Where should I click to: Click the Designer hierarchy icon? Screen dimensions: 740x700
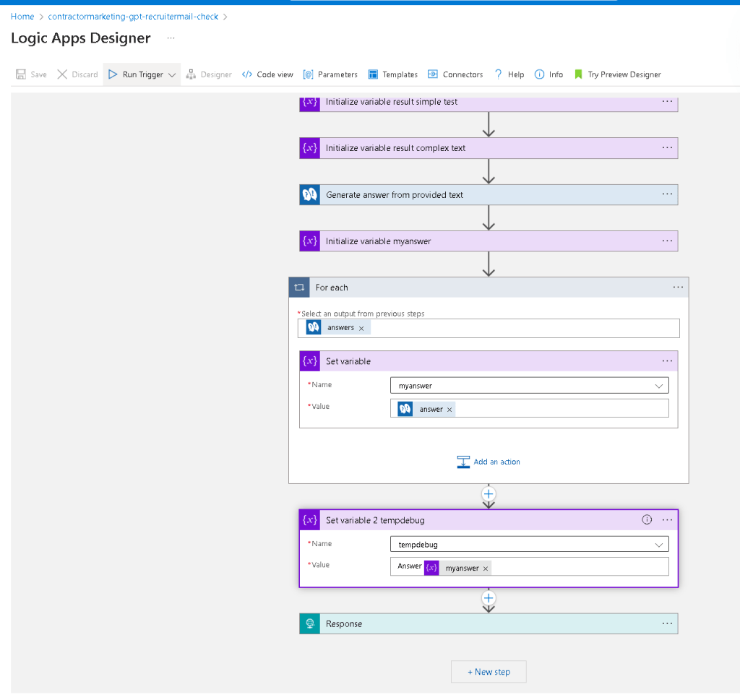pos(191,74)
